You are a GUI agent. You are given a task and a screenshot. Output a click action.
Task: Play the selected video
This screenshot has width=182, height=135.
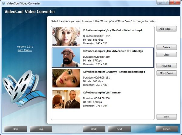pyautogui.click(x=167, y=117)
